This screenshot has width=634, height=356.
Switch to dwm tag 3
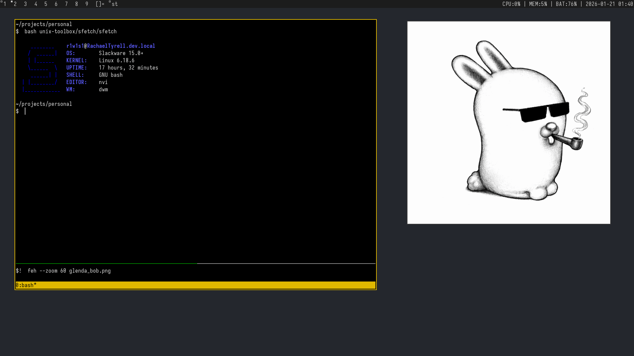pos(25,4)
